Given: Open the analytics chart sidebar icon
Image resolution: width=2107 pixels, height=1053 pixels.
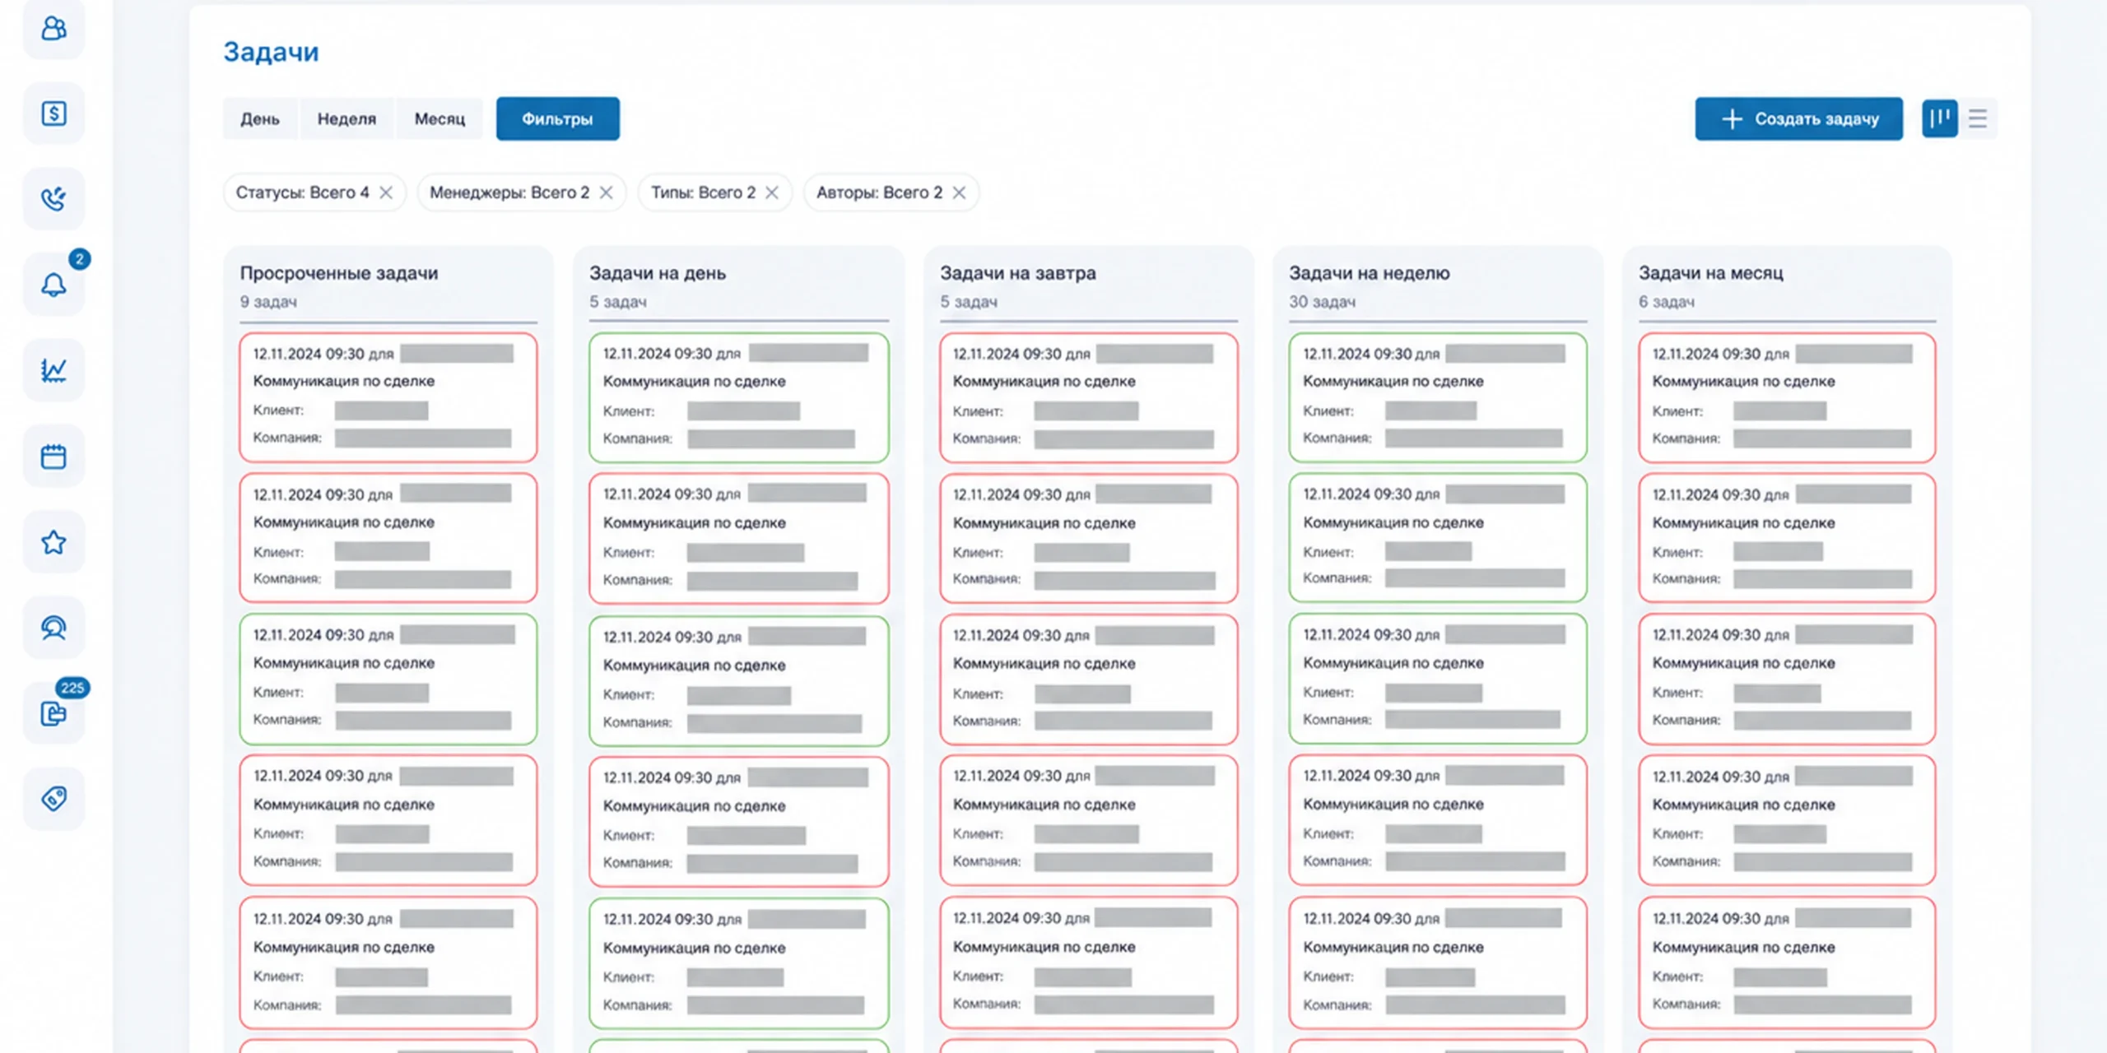Looking at the screenshot, I should (x=53, y=370).
